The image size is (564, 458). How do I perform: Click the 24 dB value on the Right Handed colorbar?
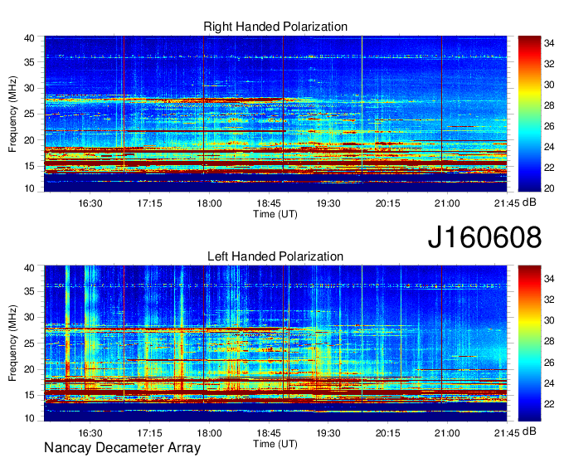point(549,147)
